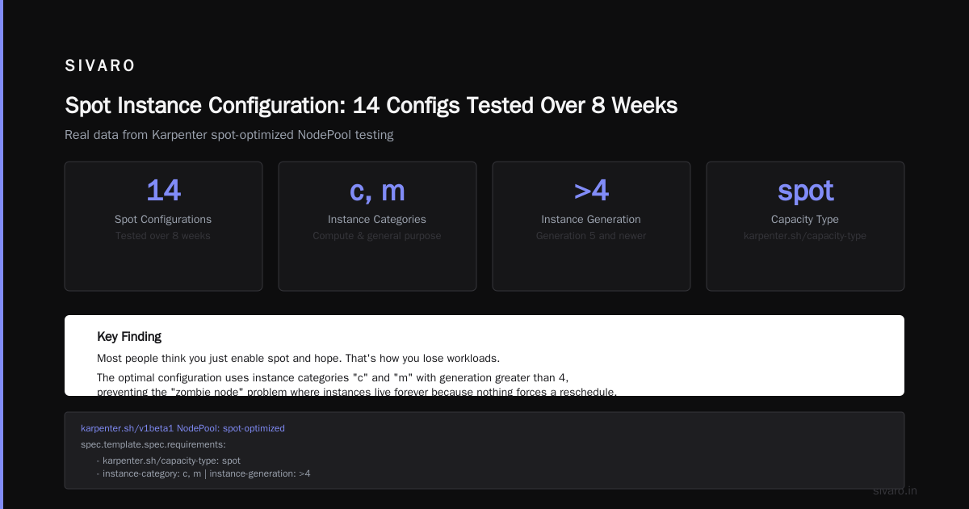The width and height of the screenshot is (969, 509).
Task: Click the SIVARO brand logo text
Action: pyautogui.click(x=100, y=66)
